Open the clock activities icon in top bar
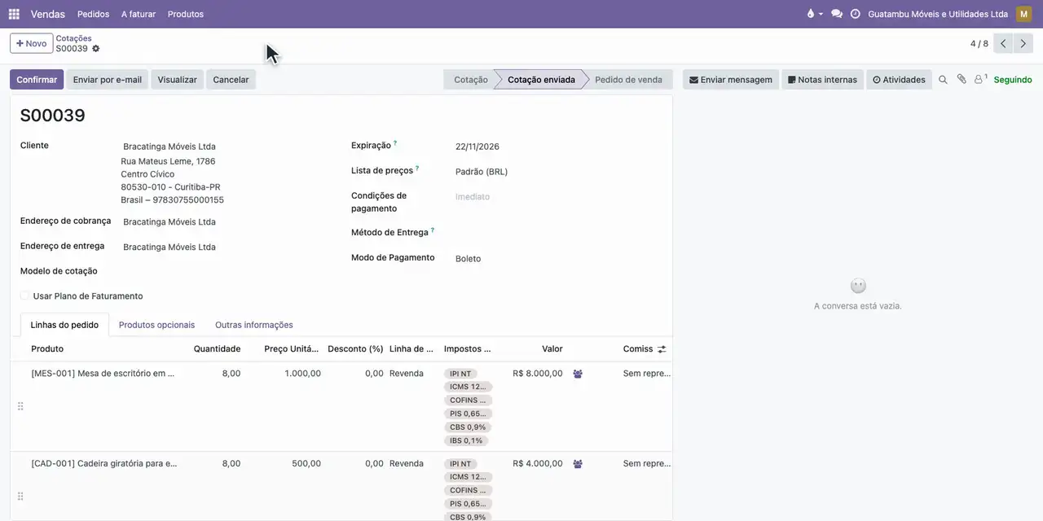This screenshot has height=521, width=1043. [x=856, y=14]
